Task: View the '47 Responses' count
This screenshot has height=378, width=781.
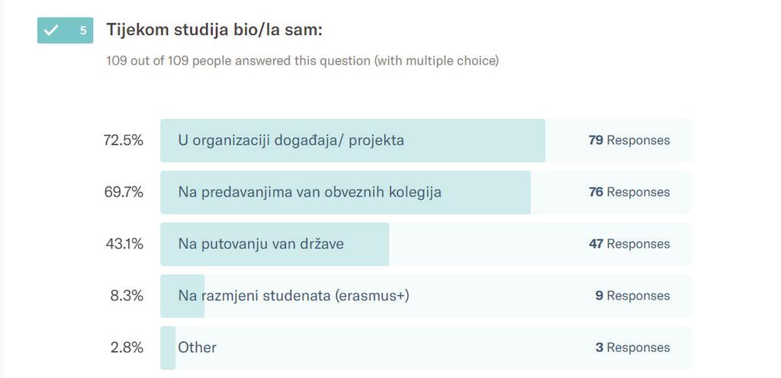Action: pyautogui.click(x=629, y=244)
